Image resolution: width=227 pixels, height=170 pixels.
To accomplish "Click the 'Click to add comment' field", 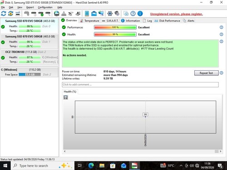I will [x=140, y=85].
